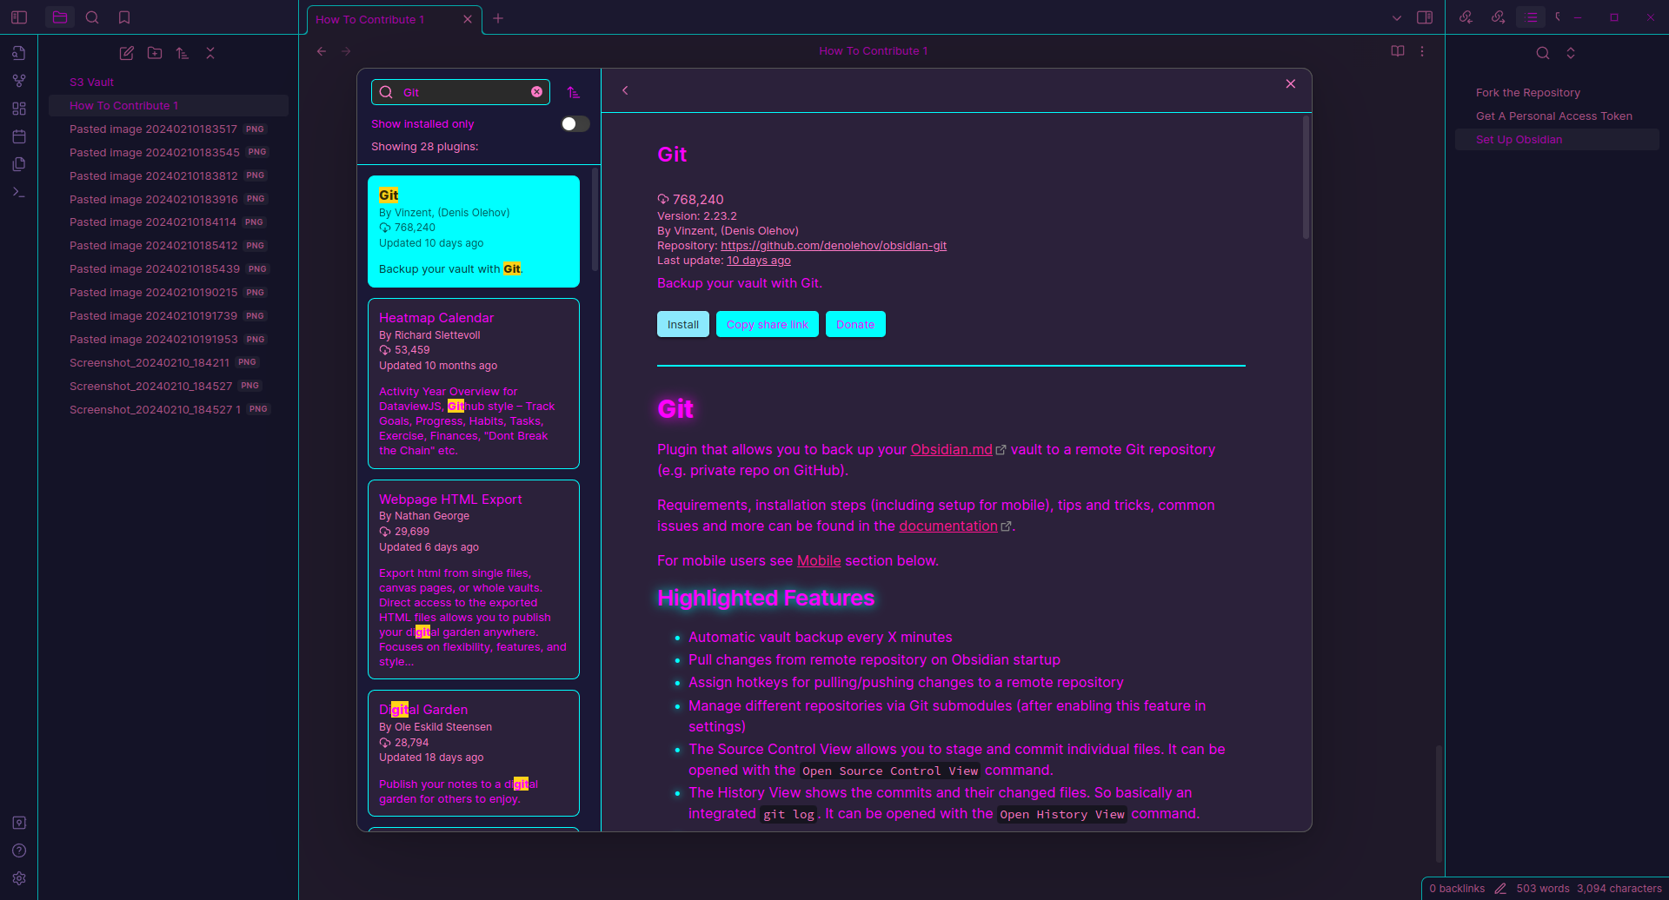Open the tab list dropdown chevron
Image resolution: width=1669 pixels, height=900 pixels.
pos(1397,17)
